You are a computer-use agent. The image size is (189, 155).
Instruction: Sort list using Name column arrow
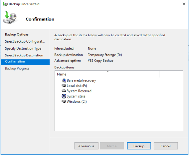[x=108, y=72]
